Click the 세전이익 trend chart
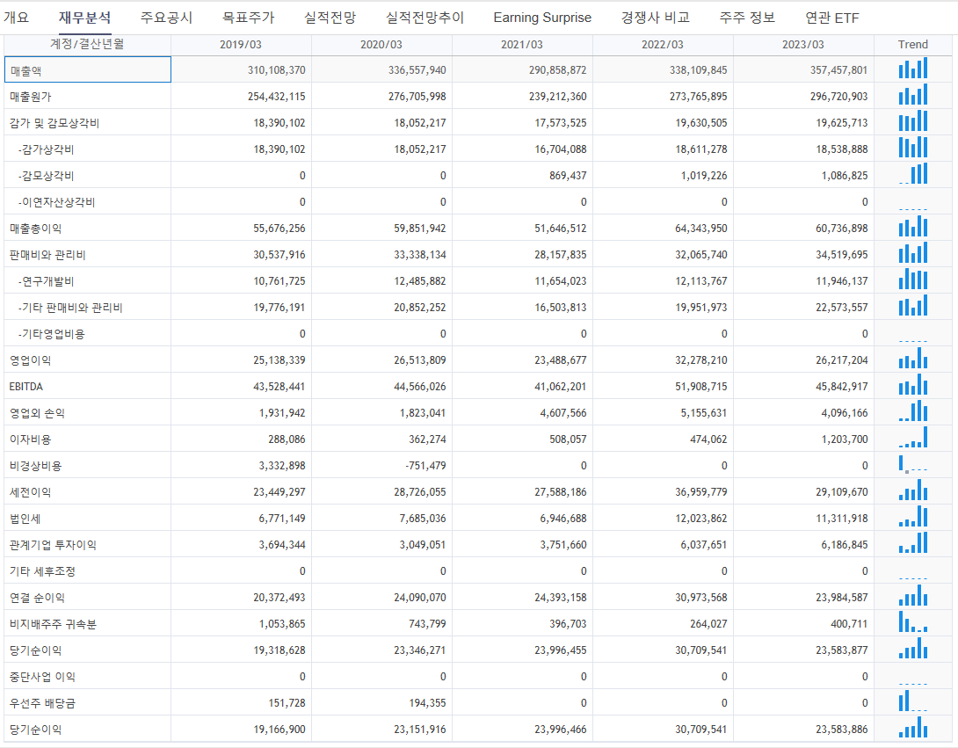This screenshot has width=958, height=748. tap(913, 490)
